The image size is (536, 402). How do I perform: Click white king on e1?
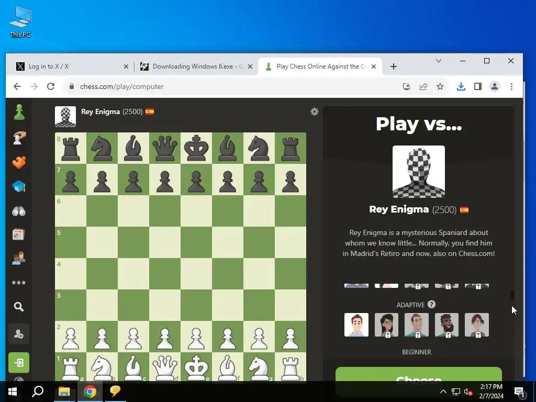point(196,368)
